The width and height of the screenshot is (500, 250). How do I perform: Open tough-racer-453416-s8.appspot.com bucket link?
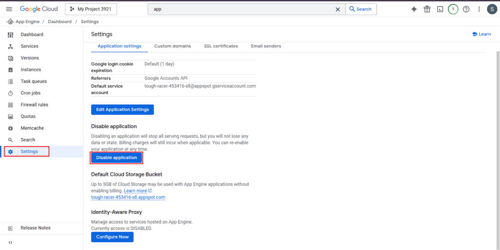click(128, 197)
